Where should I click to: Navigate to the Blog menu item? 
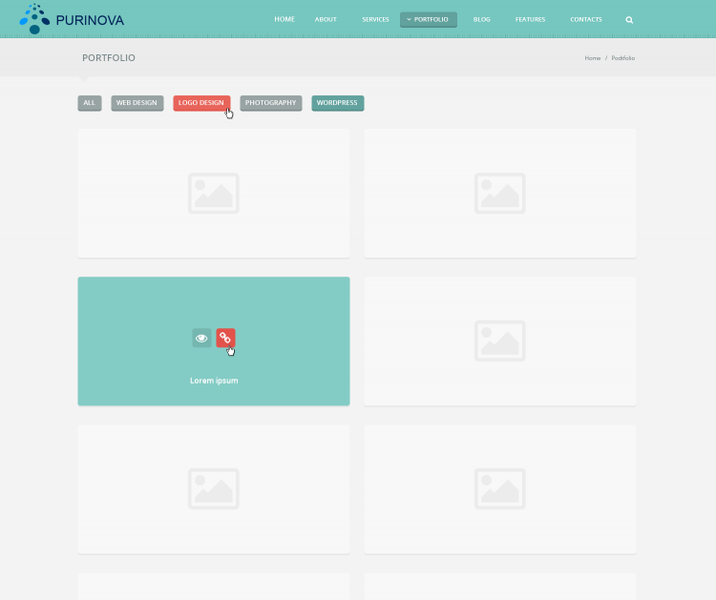[482, 19]
